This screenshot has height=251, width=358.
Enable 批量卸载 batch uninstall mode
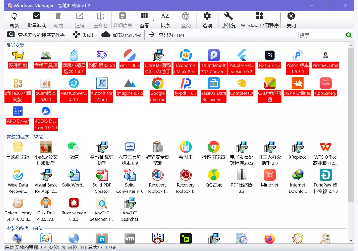(x=37, y=20)
